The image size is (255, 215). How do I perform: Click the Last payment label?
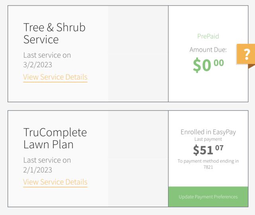tap(208, 139)
